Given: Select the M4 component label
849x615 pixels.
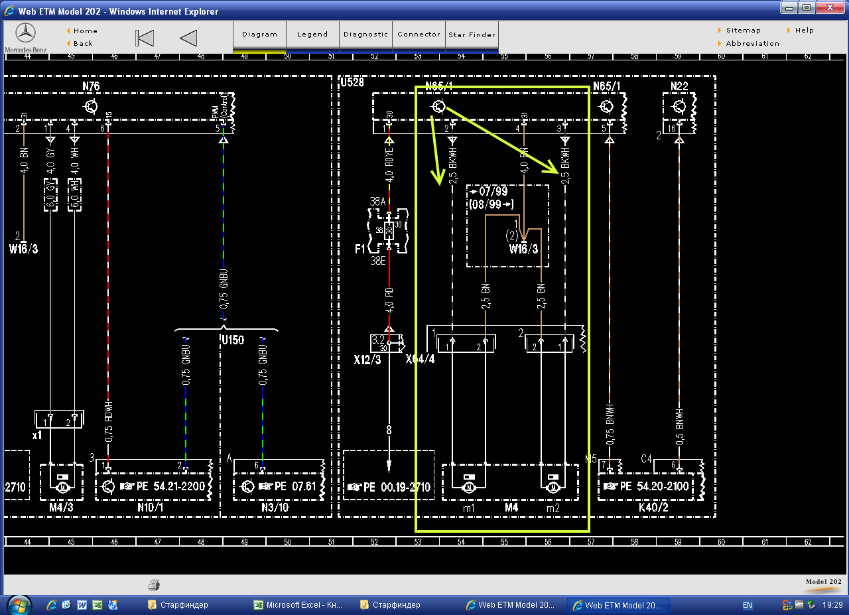Looking at the screenshot, I should point(511,508).
